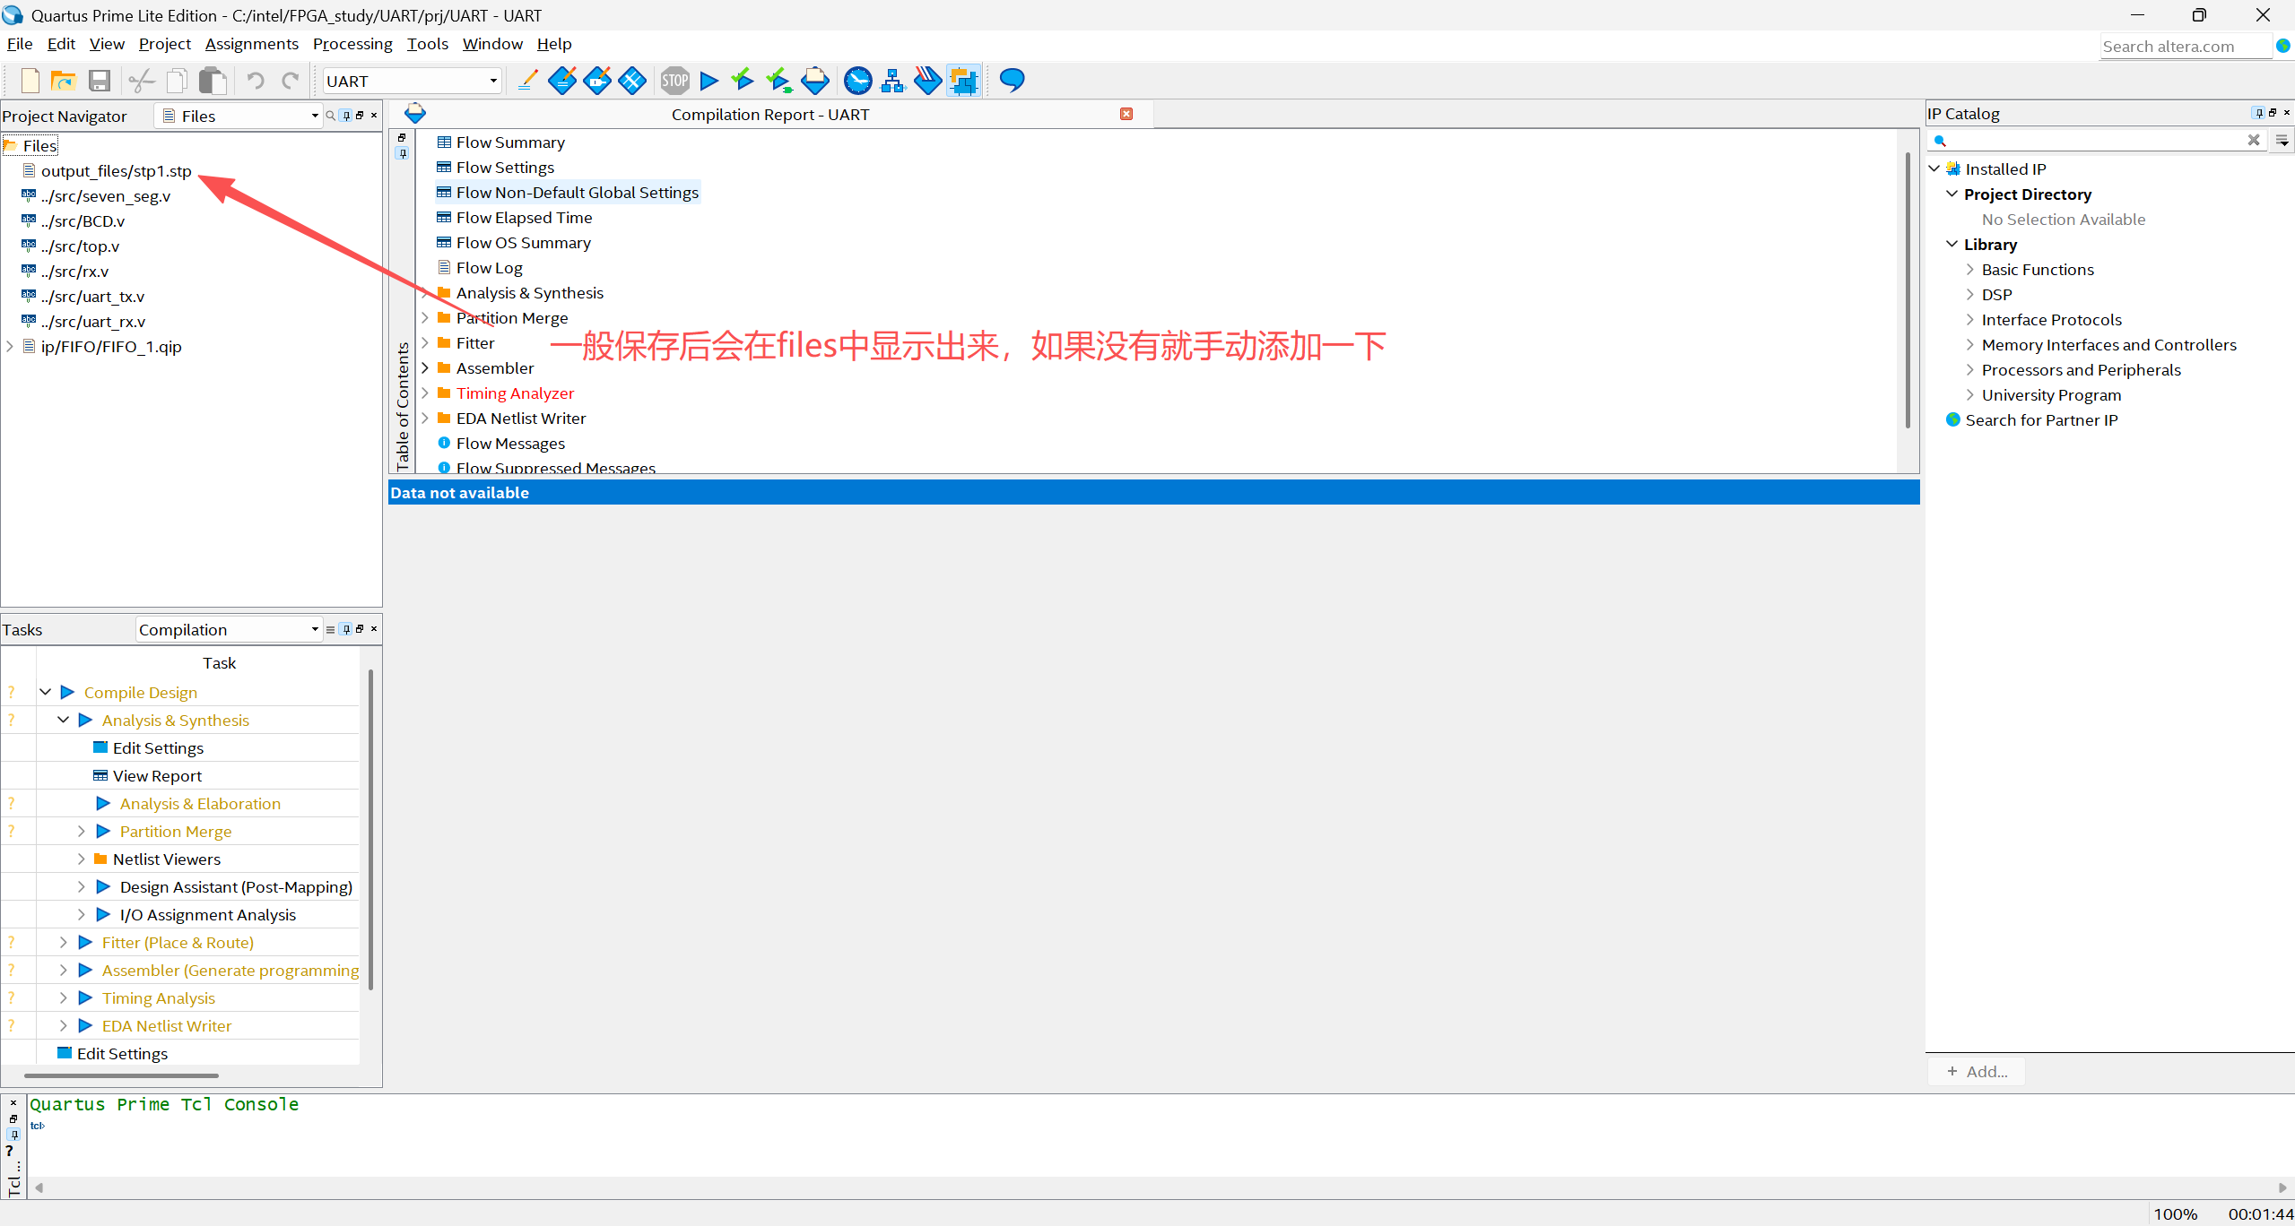Save with the floppy disk icon
Viewport: 2295px width, 1226px height.
[x=99, y=81]
